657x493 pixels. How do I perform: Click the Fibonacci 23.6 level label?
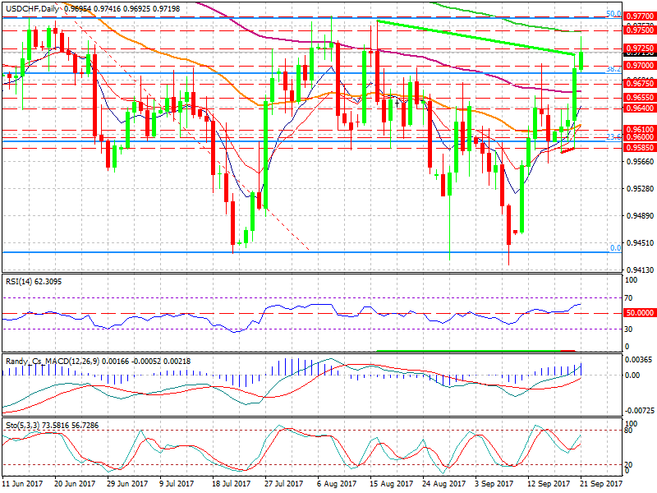click(613, 137)
